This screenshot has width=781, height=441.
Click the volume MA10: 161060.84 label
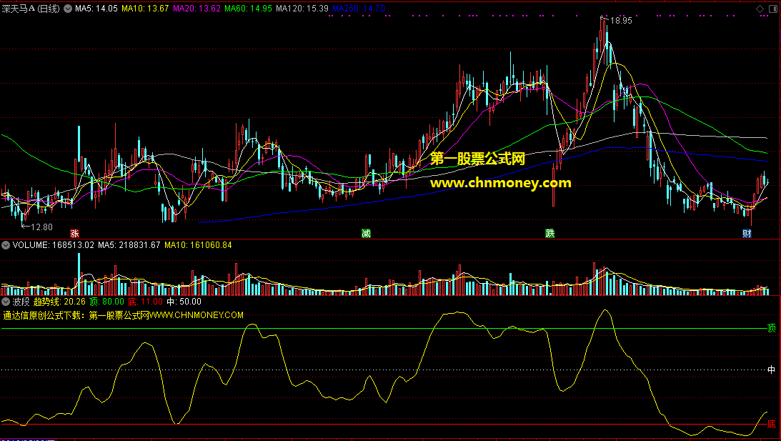(x=198, y=245)
